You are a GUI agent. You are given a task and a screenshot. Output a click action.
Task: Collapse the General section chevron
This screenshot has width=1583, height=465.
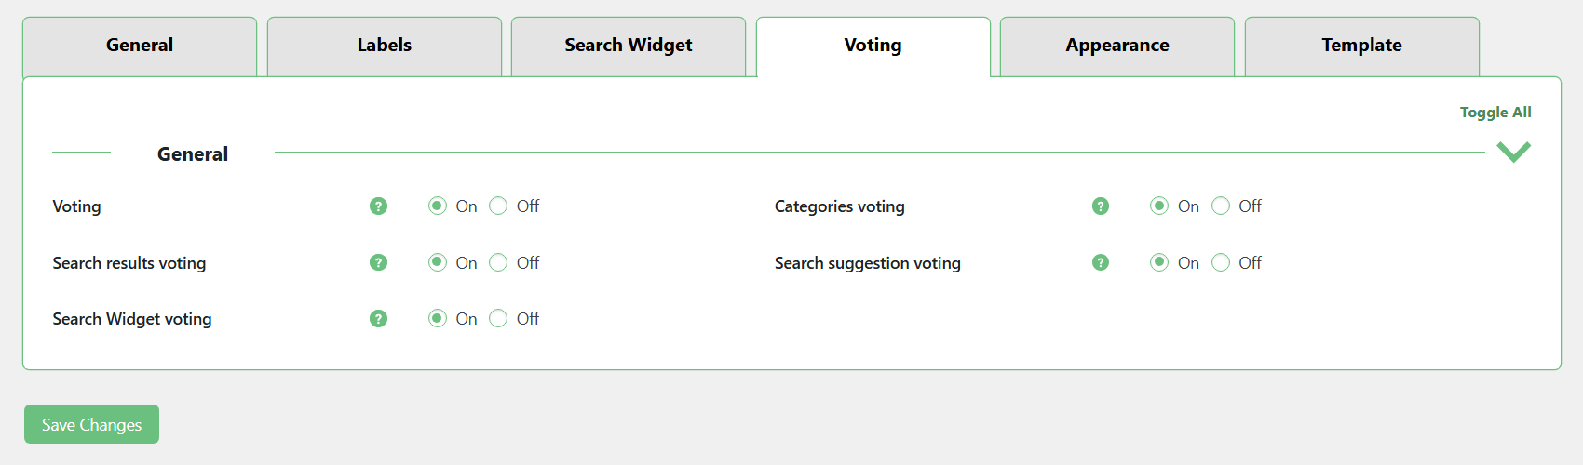point(1513,152)
